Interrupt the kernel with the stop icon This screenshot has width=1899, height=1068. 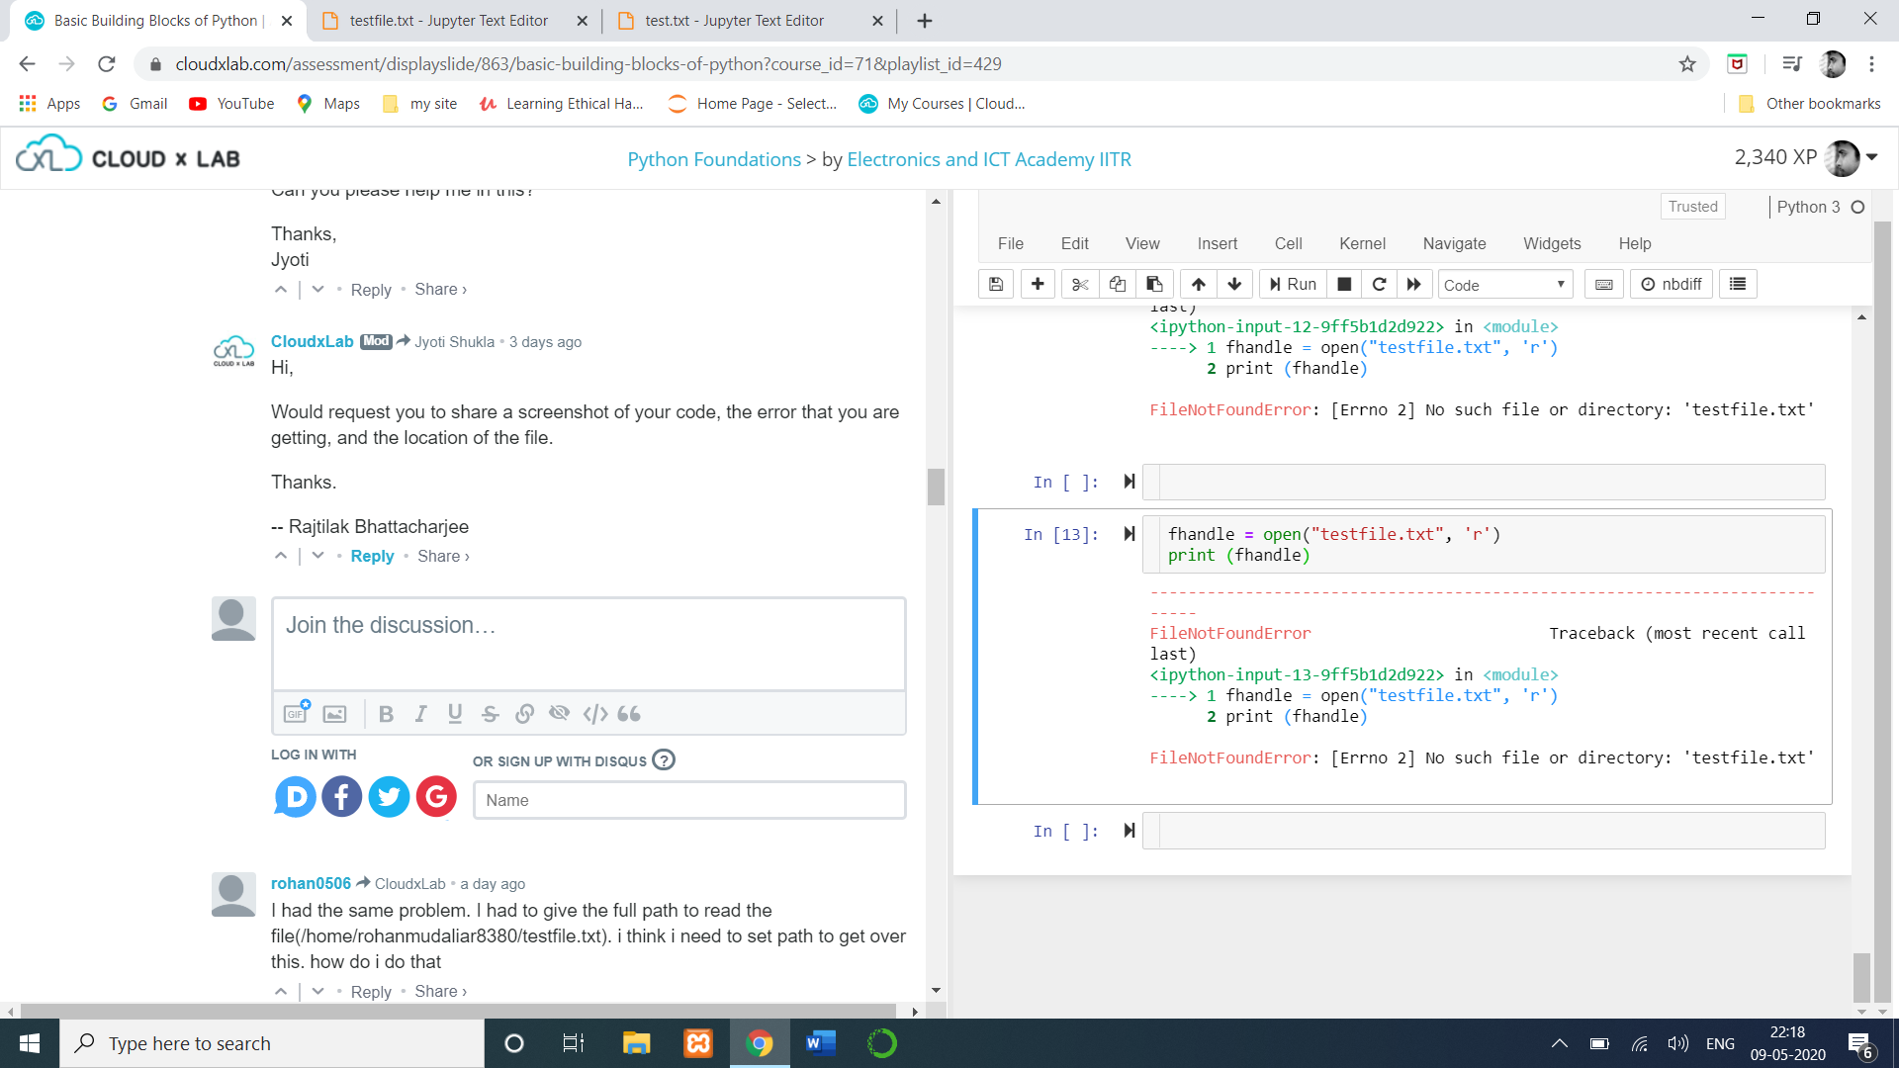1344,285
